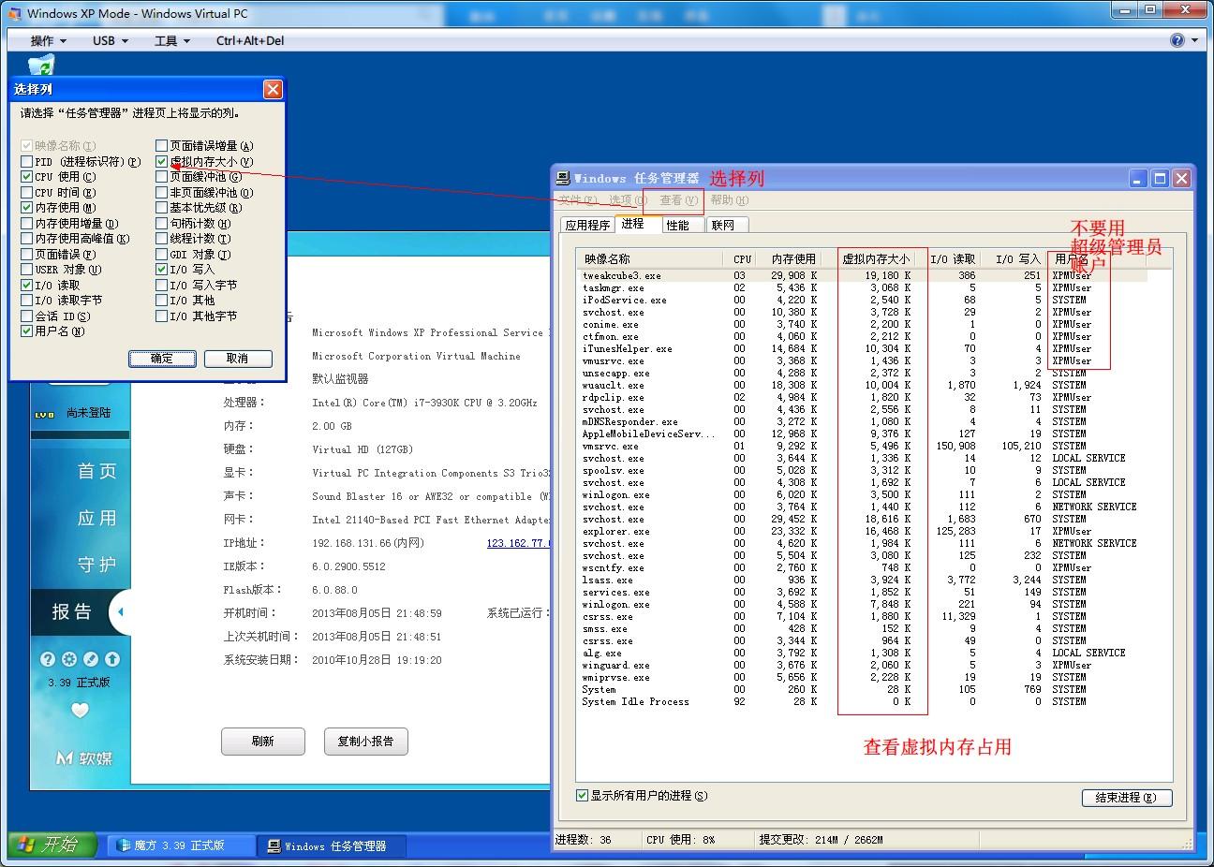Click the 软媒 logo in the 魔方 sidebar
The image size is (1214, 867).
pyautogui.click(x=84, y=757)
